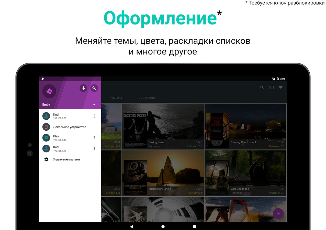326x230 pixels.
Task: Tap the Android home circle button
Action: click(x=163, y=226)
